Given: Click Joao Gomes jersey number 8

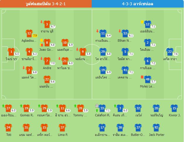Looking at the screenshot, I should (47, 43).
